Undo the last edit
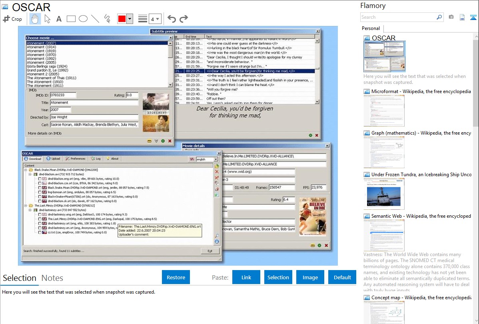Image resolution: width=479 pixels, height=324 pixels. click(x=172, y=19)
